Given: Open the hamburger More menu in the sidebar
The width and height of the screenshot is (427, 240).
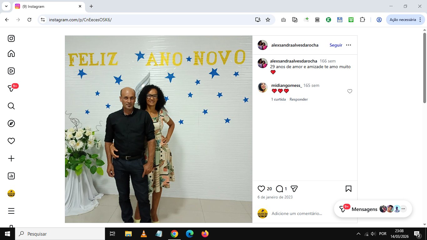Looking at the screenshot, I should tap(11, 211).
